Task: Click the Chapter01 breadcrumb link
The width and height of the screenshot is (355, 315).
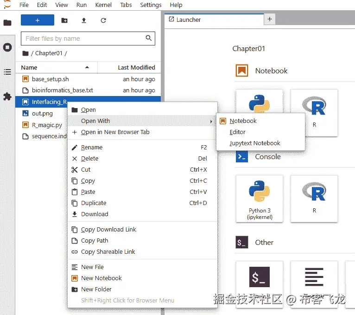Action: click(x=49, y=53)
